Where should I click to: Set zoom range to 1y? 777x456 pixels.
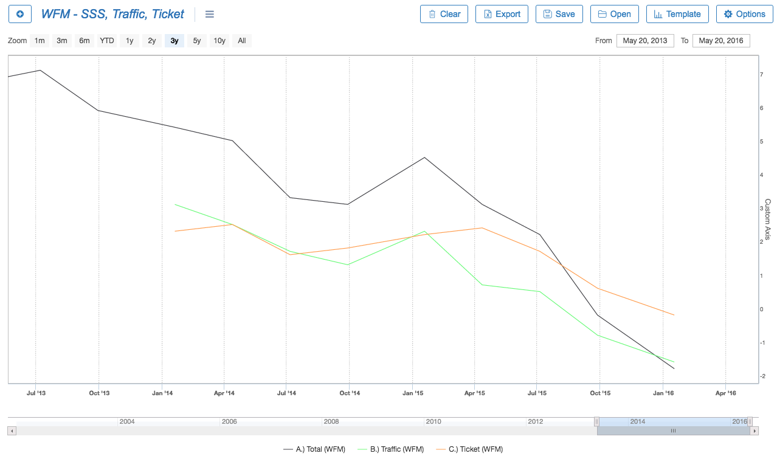pyautogui.click(x=129, y=41)
